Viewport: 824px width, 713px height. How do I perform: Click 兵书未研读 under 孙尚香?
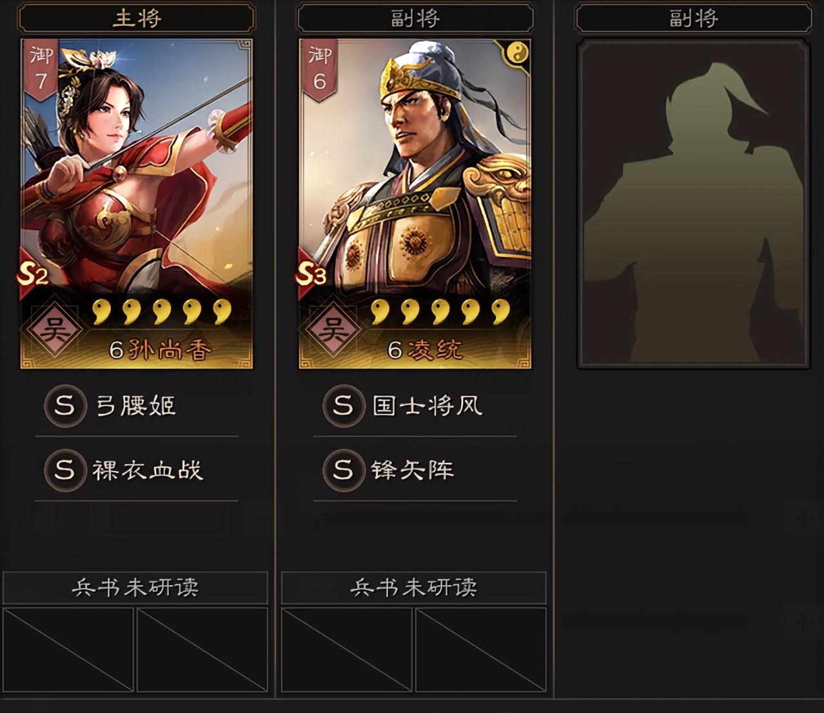point(135,587)
